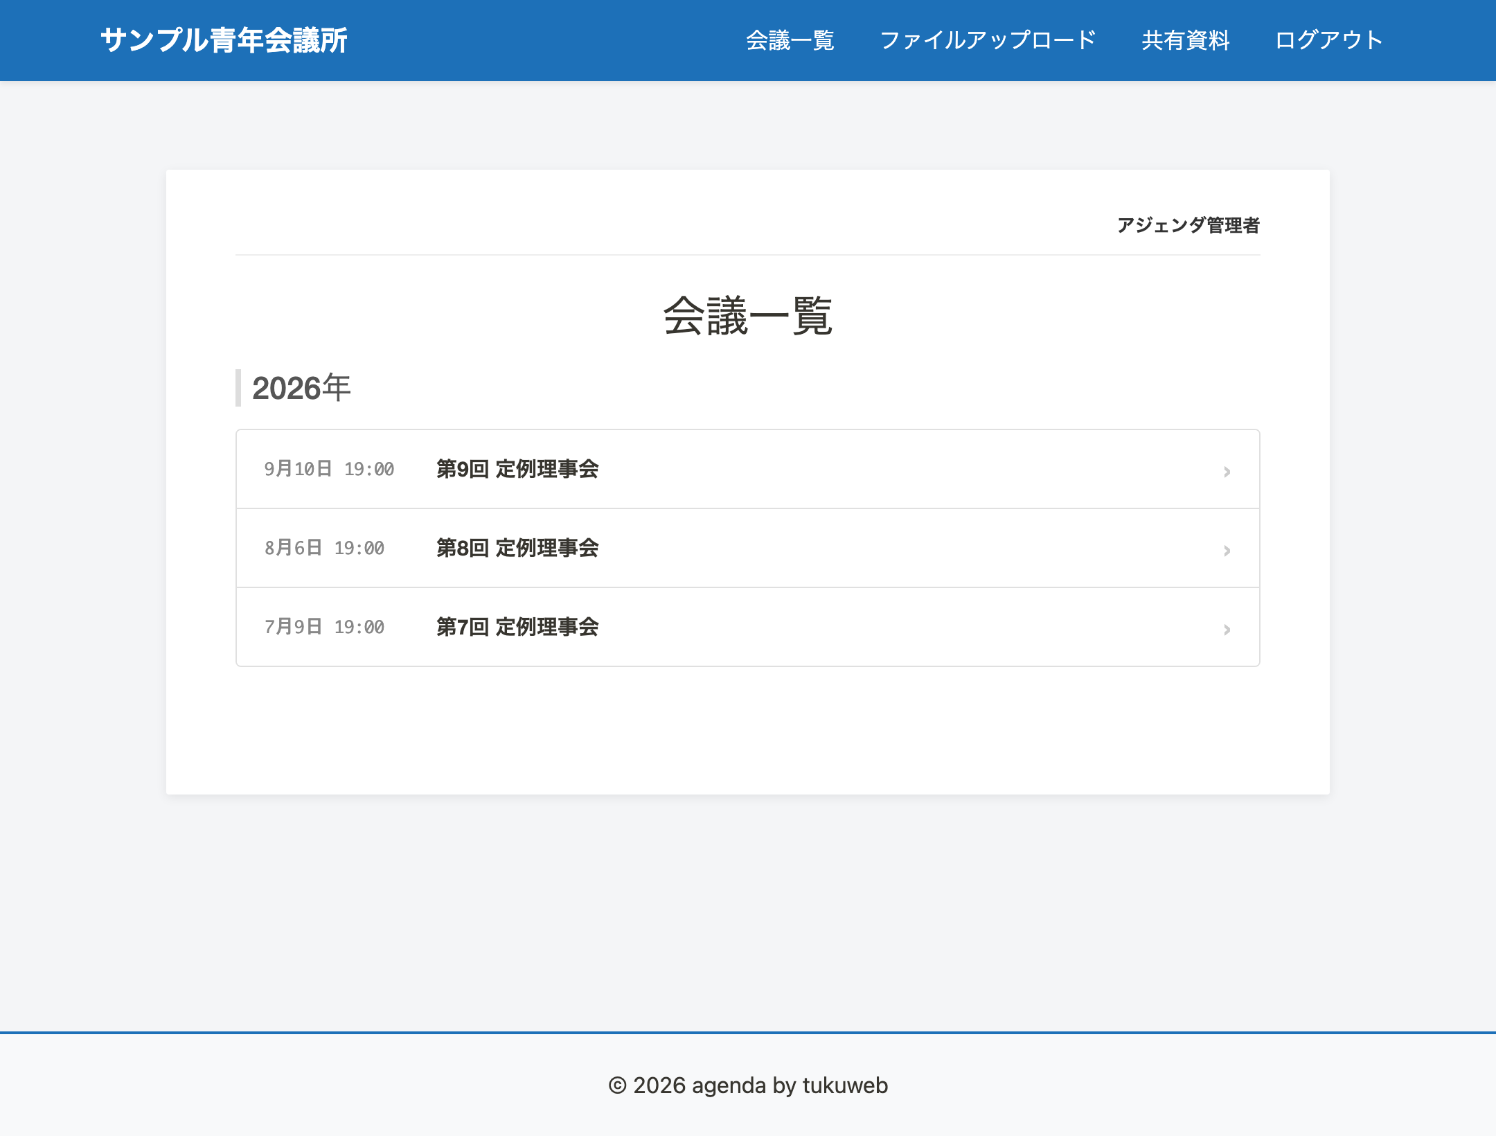Viewport: 1496px width, 1136px height.
Task: Go to 共有資料 in the header
Action: [1186, 40]
